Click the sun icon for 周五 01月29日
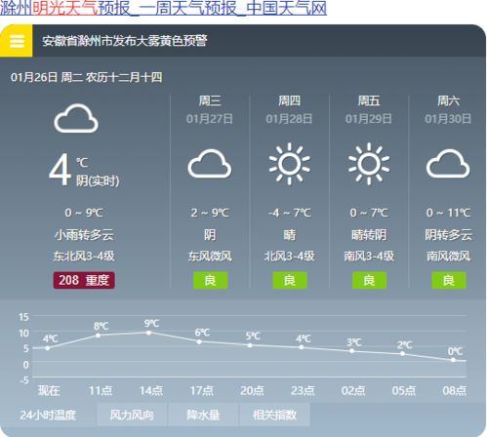This screenshot has width=487, height=437. (x=369, y=164)
